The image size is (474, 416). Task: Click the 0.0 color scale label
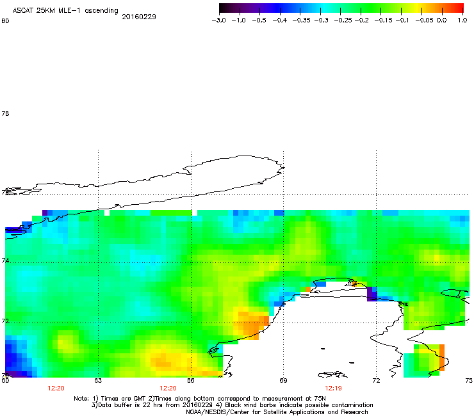[442, 20]
